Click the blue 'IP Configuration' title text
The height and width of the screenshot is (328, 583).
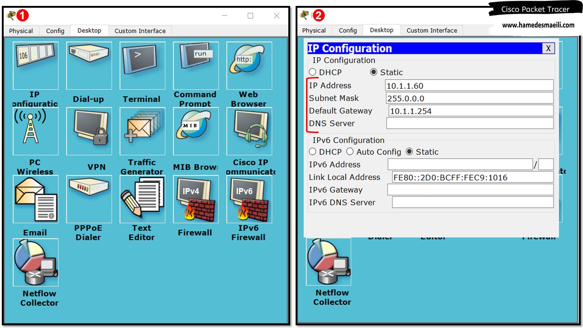pos(350,48)
